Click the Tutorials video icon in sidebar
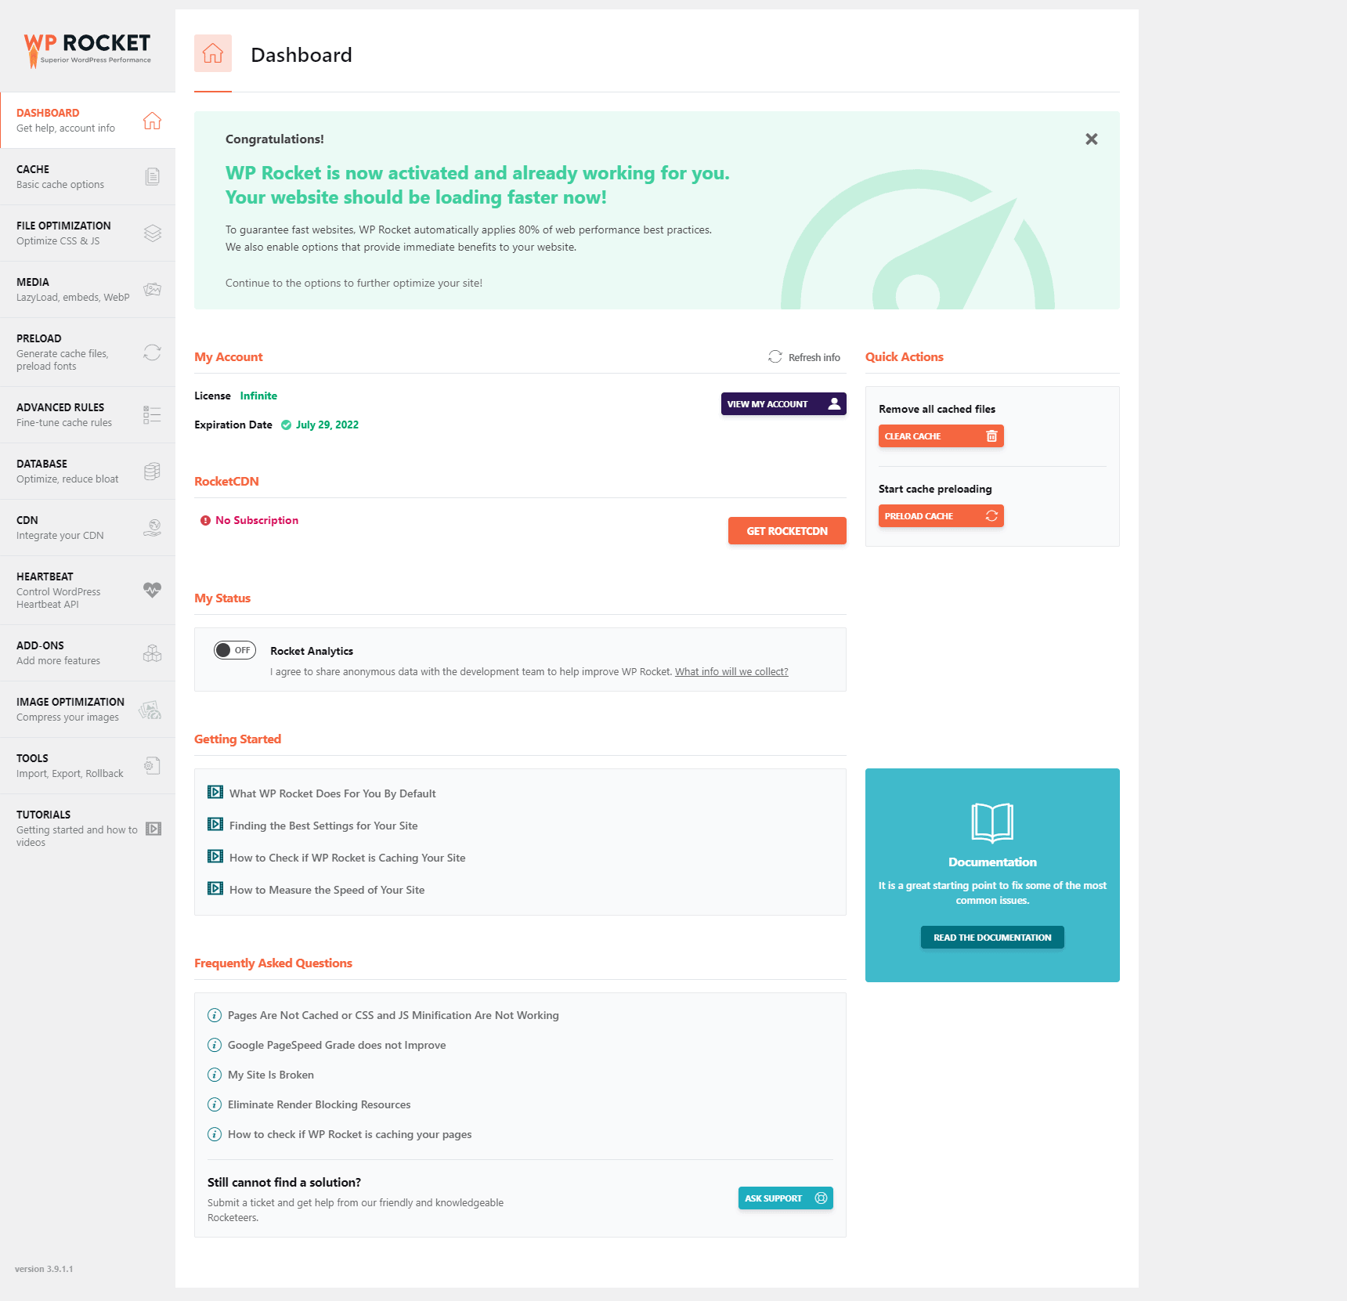This screenshot has width=1347, height=1301. pyautogui.click(x=153, y=829)
